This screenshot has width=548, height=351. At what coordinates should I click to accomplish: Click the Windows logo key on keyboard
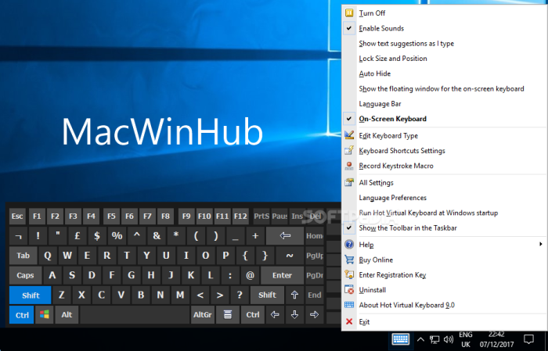(x=45, y=315)
